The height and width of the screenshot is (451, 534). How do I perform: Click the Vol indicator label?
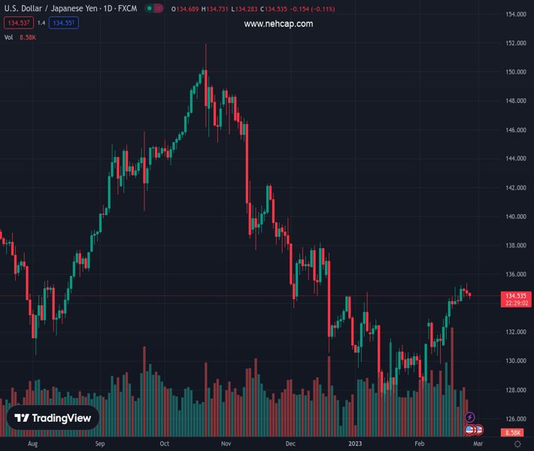9,37
